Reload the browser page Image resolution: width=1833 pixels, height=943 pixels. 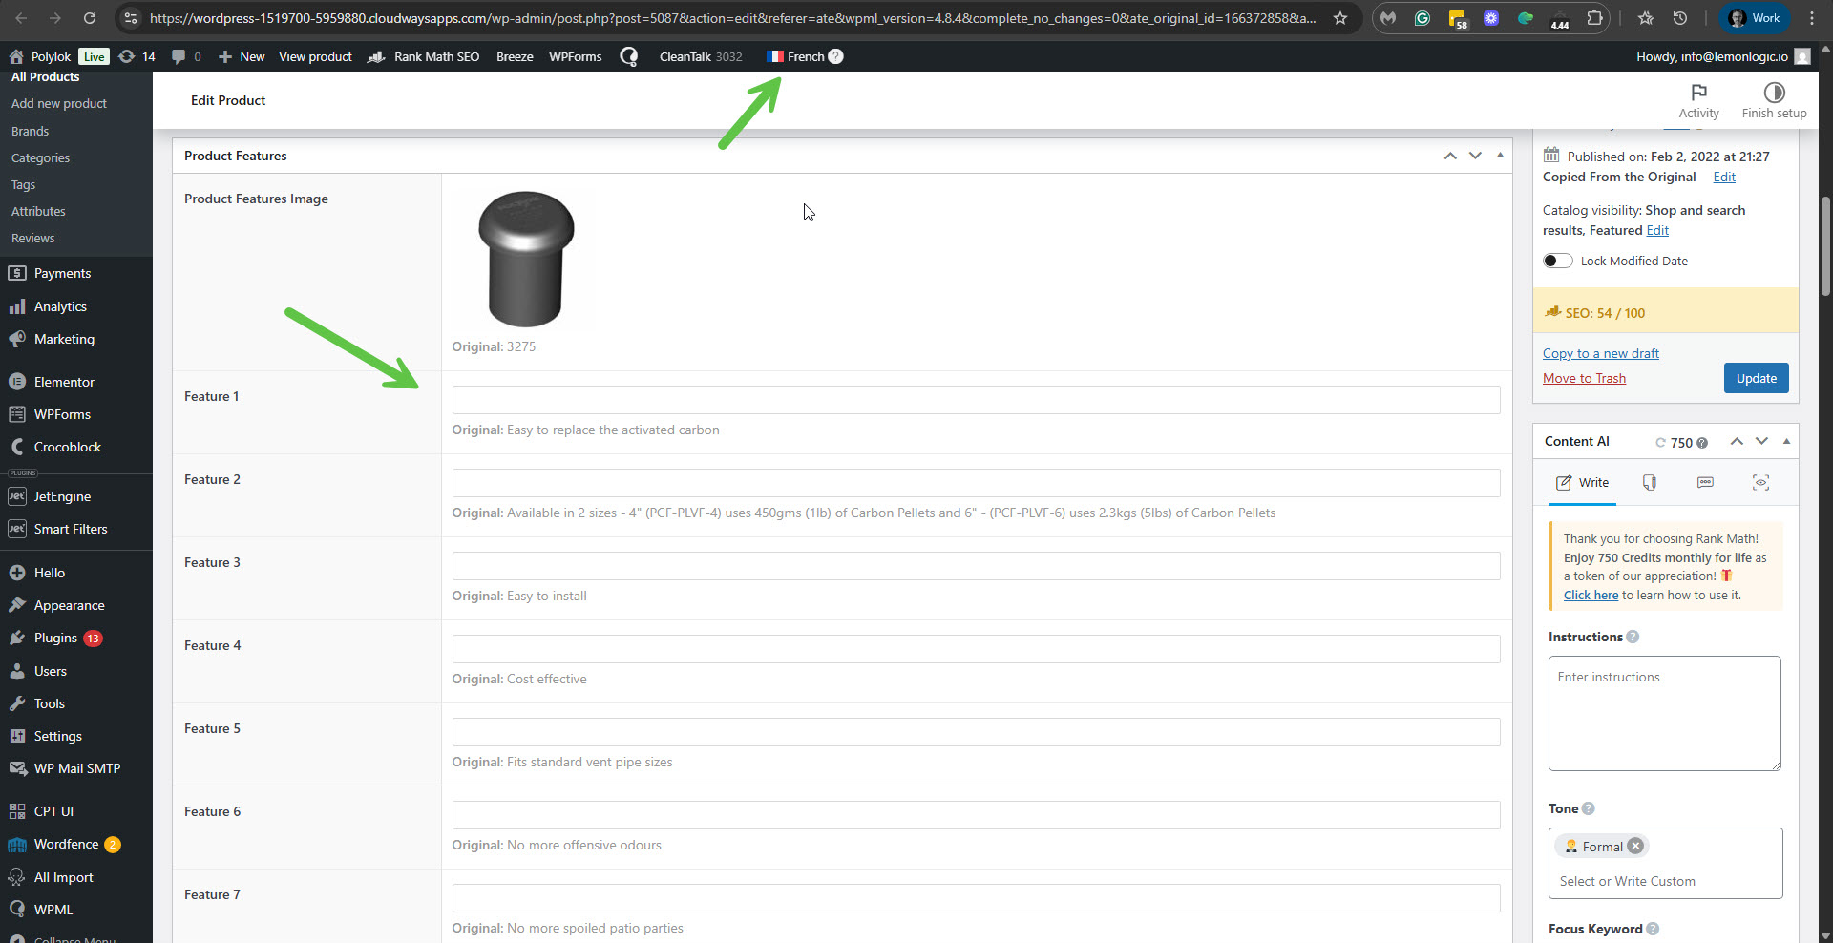tap(90, 18)
